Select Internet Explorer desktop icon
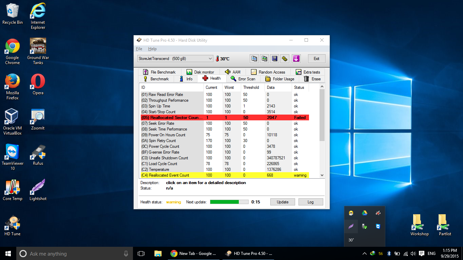The image size is (463, 260). pyautogui.click(x=38, y=16)
